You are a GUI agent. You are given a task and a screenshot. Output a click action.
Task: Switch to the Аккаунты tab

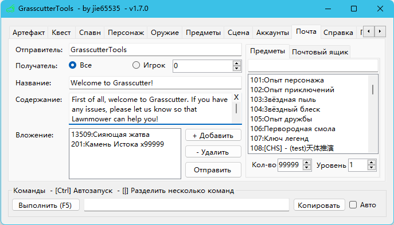pos(272,33)
